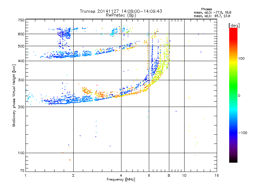Click the plot title 'Tromsø 20141127 14:08:00-14:09:43'
This screenshot has height=191, width=255.
[x=121, y=11]
